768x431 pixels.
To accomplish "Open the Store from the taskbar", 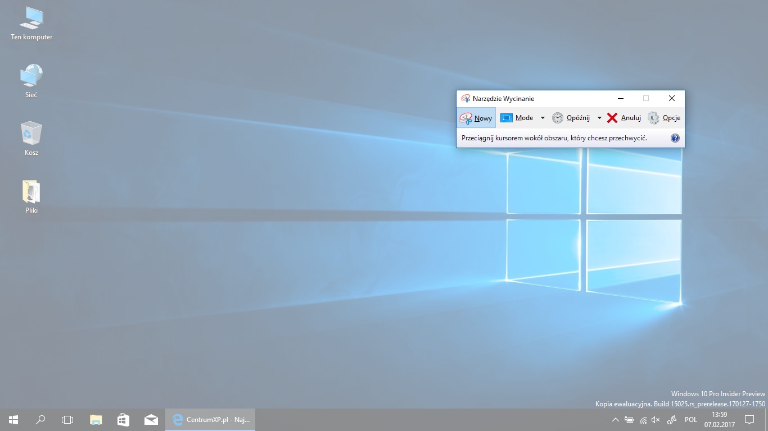I will pyautogui.click(x=123, y=420).
